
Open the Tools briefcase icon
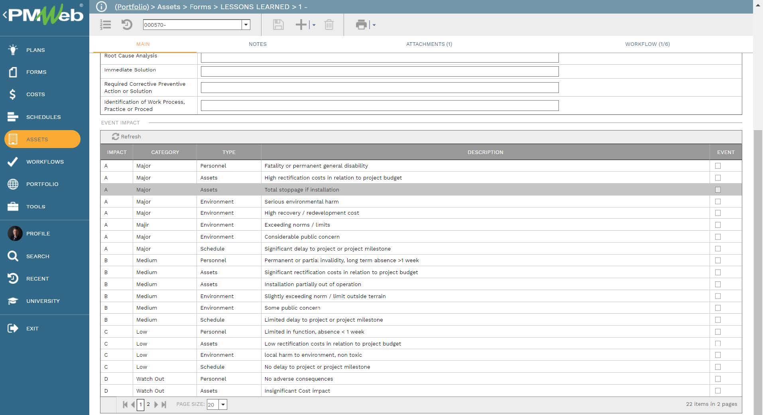[x=13, y=206]
